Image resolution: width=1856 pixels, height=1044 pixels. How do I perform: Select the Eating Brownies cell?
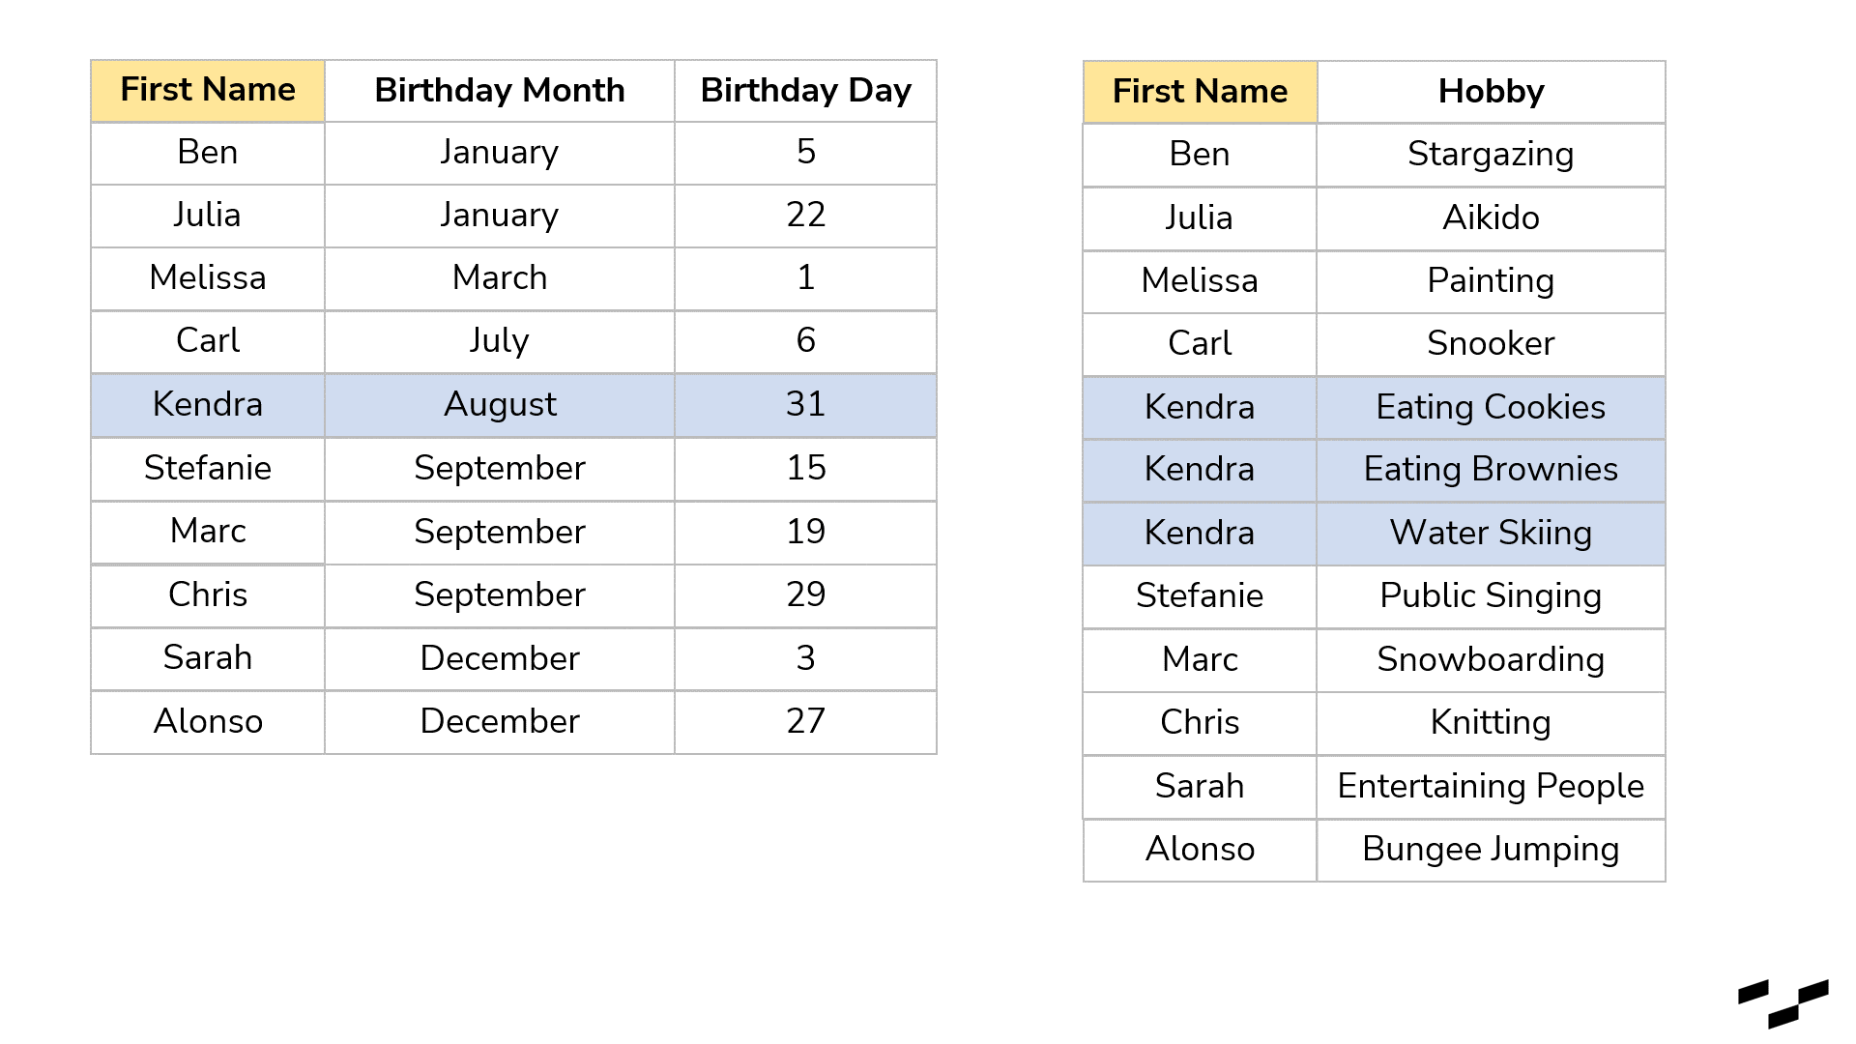point(1491,470)
